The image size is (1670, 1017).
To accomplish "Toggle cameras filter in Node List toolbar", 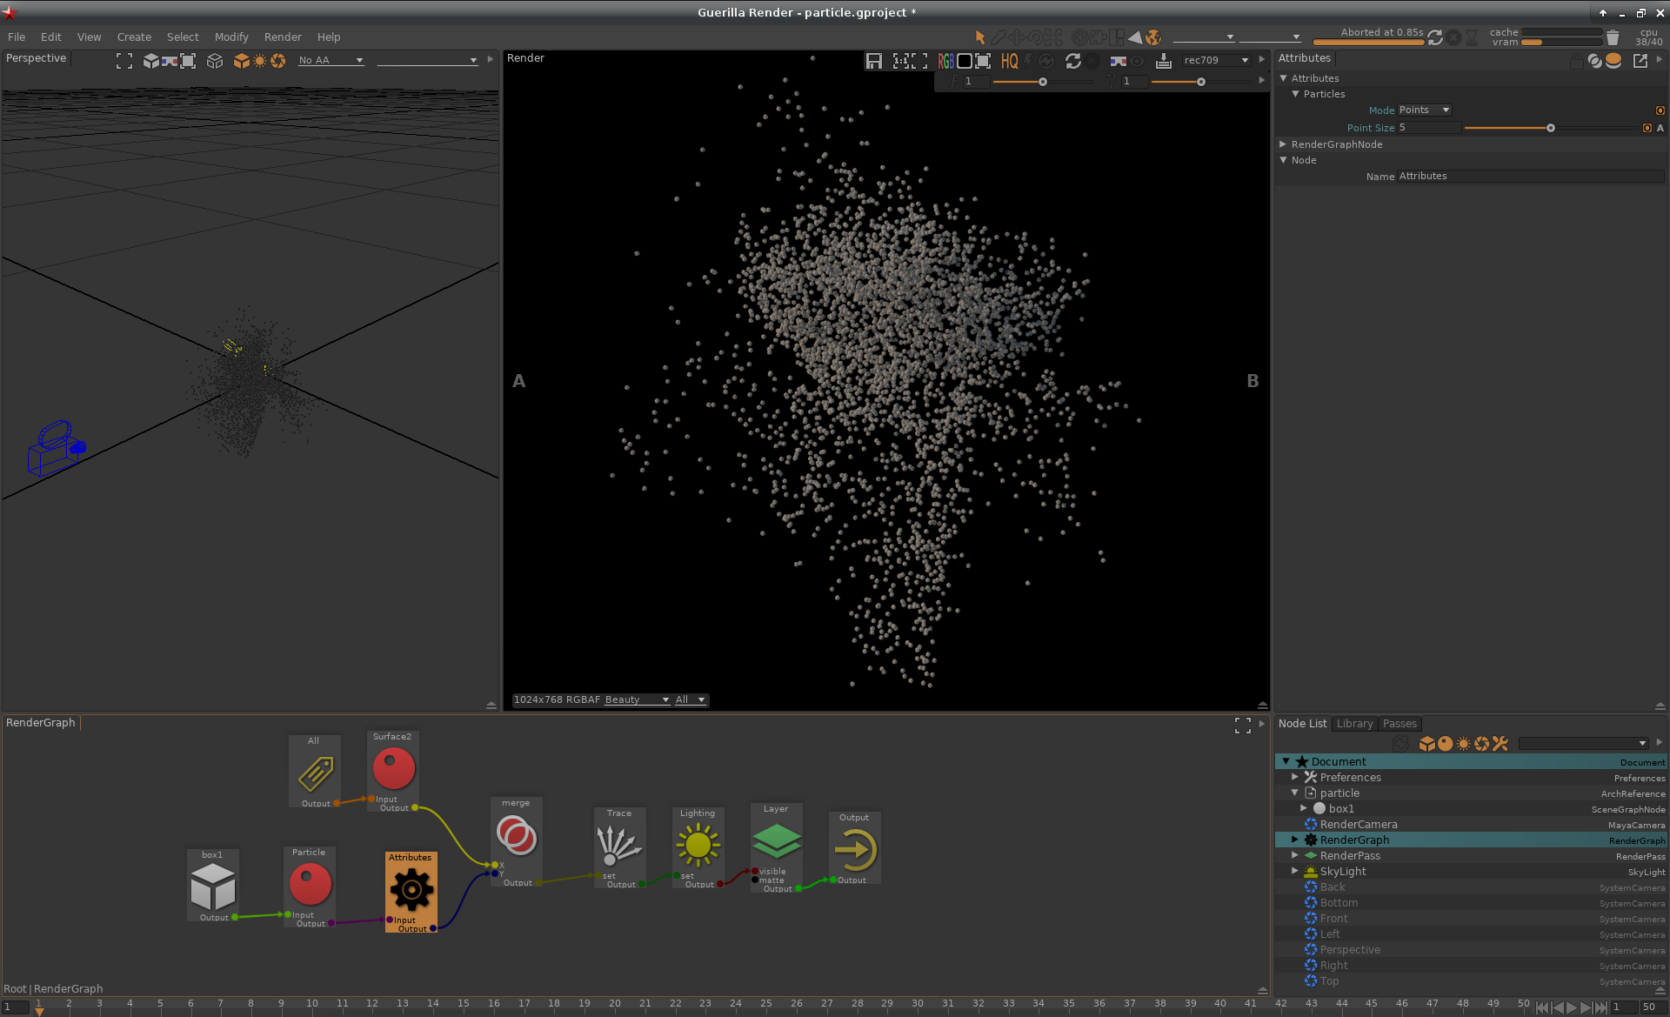I will (x=1482, y=744).
